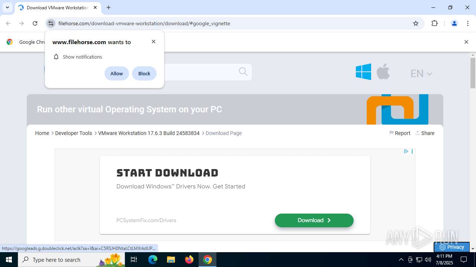
Task: Click the taskbar search box
Action: [72, 260]
